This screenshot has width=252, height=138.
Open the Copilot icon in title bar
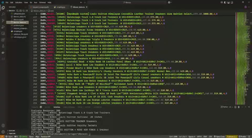pos(169,3)
